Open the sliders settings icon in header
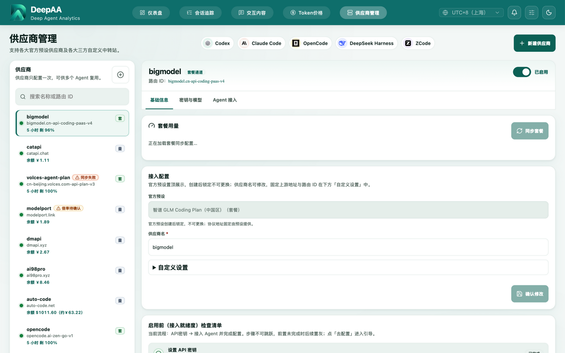Viewport: 565px width, 353px height. 532,13
